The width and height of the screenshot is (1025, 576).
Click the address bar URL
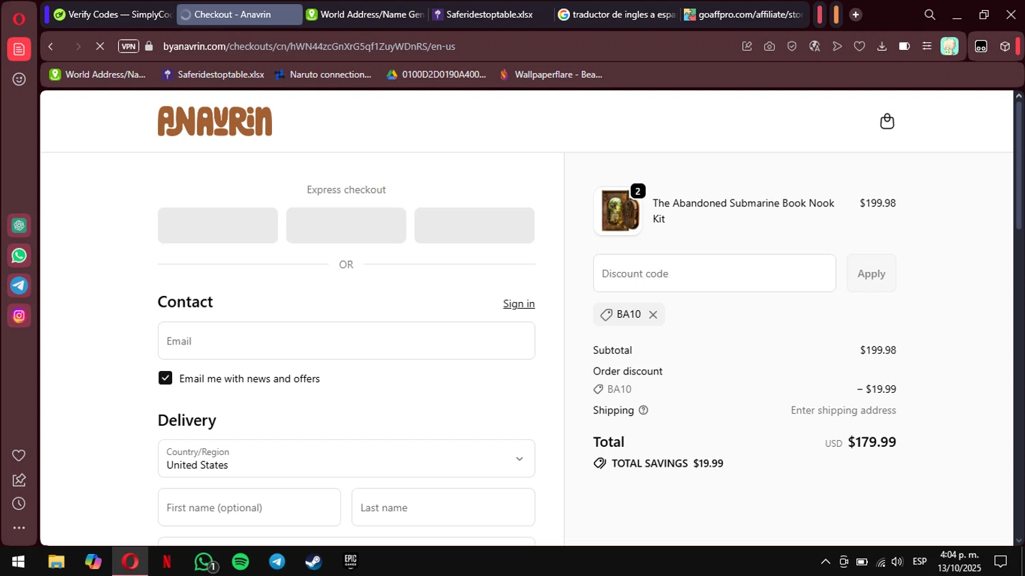(x=309, y=46)
